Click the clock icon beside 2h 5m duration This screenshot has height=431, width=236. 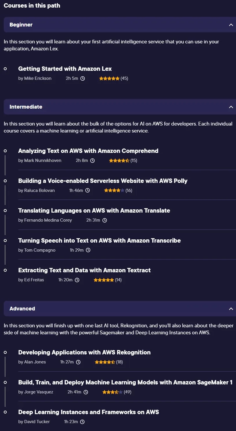click(82, 78)
